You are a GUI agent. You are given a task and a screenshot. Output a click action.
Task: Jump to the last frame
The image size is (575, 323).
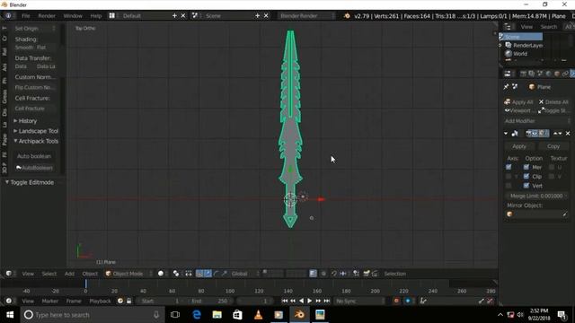(327, 301)
